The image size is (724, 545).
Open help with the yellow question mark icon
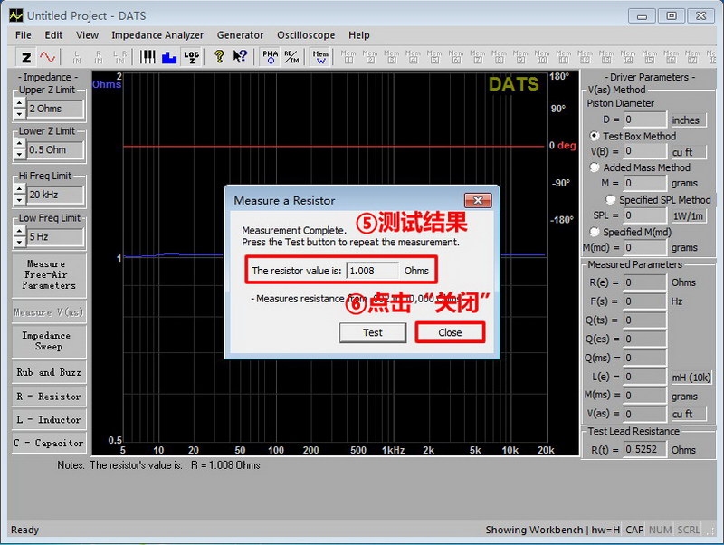click(218, 57)
